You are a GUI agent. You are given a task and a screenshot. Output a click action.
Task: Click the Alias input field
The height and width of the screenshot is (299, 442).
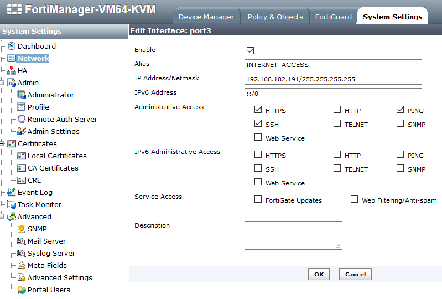tap(333, 65)
